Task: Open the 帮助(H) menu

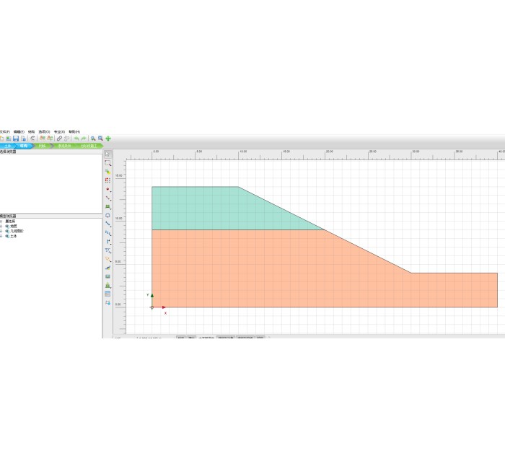Action: pos(74,132)
